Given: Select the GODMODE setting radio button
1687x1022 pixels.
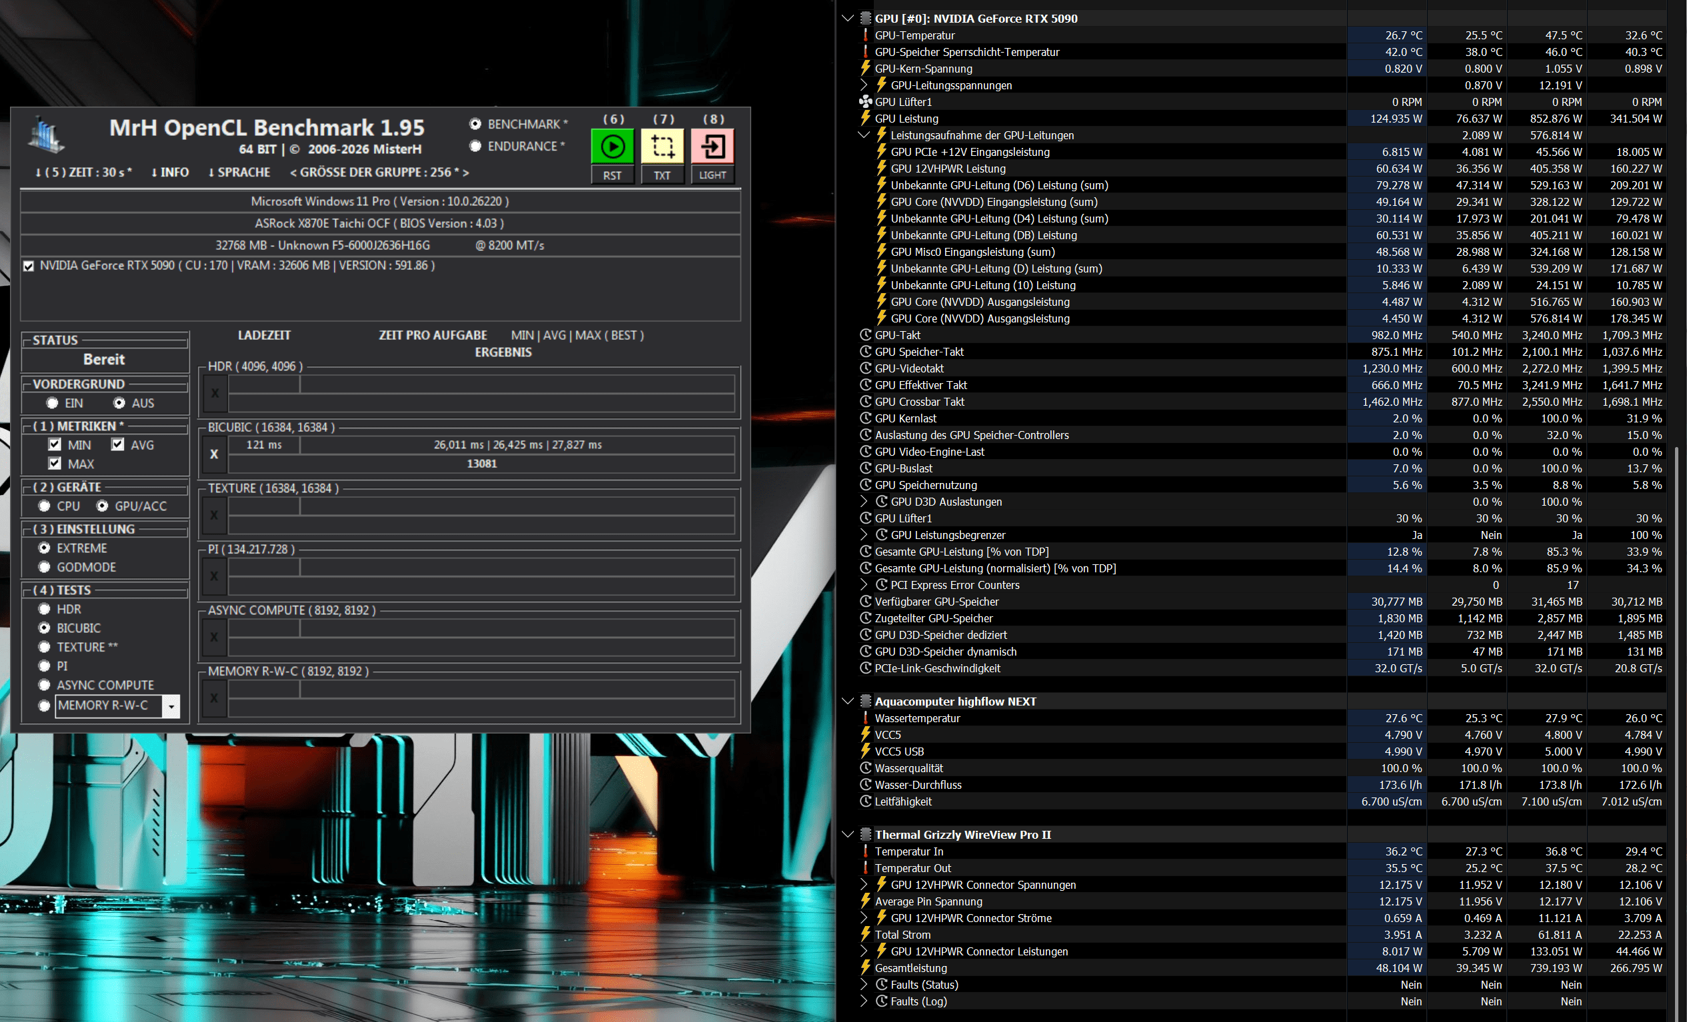Looking at the screenshot, I should pos(45,567).
